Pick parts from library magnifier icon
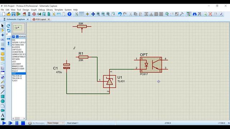230x129 pixels. (x=167, y=14)
